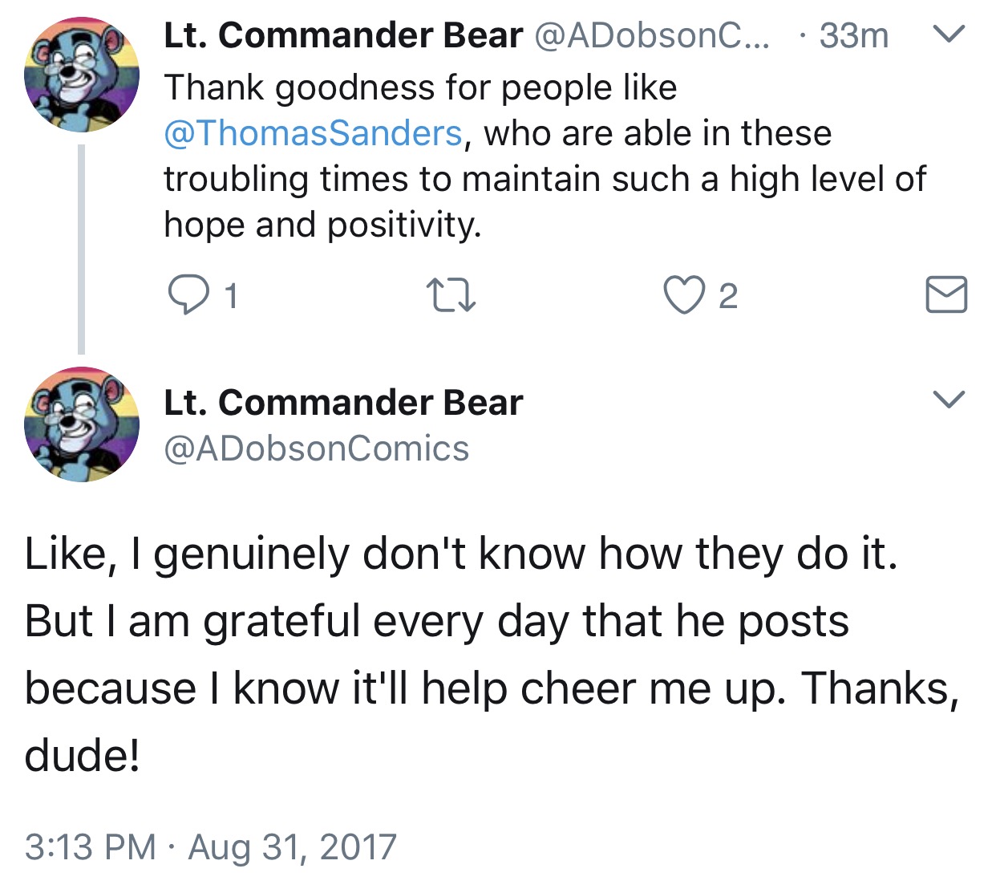View reply count 1 on first tweet

[231, 297]
